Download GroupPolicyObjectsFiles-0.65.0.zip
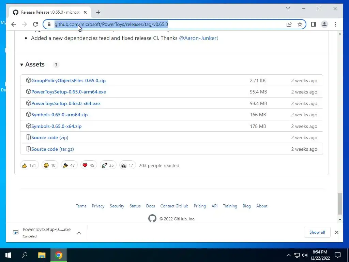Image resolution: width=349 pixels, height=262 pixels. (x=68, y=81)
